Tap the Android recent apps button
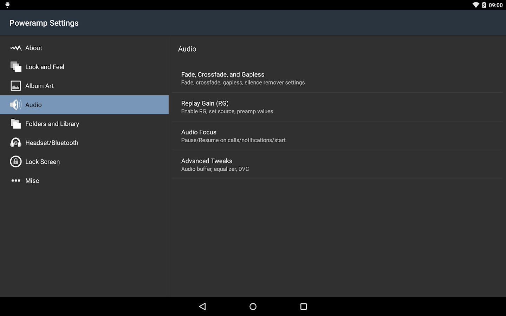 click(304, 307)
